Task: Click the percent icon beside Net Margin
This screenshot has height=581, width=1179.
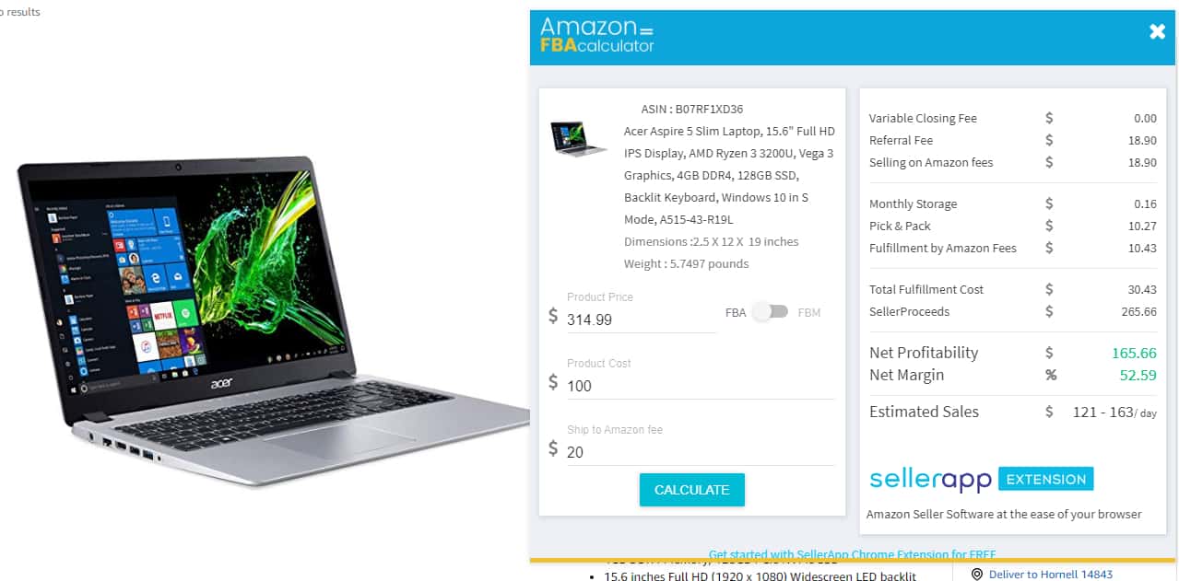Action: click(x=1050, y=375)
